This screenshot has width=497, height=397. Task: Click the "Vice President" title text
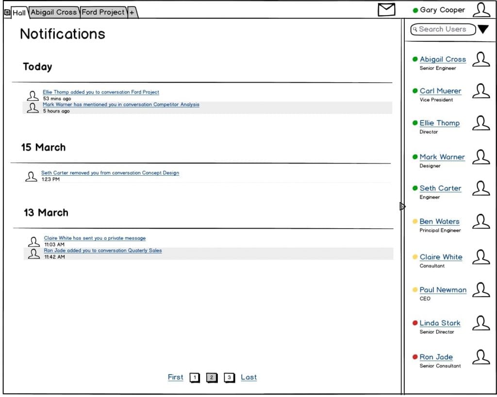click(x=436, y=100)
